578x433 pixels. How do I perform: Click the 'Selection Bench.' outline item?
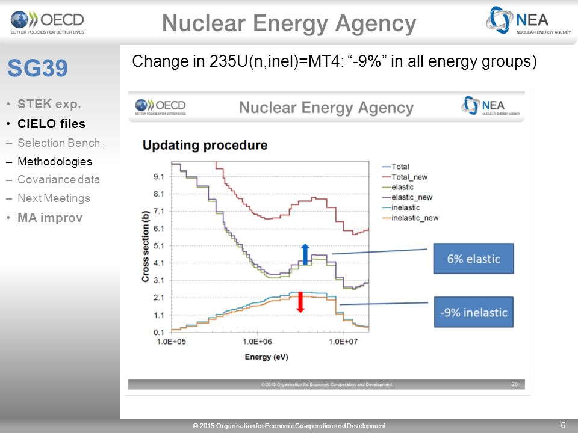pos(60,143)
